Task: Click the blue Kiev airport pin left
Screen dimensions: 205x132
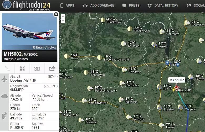Action: point(167,63)
